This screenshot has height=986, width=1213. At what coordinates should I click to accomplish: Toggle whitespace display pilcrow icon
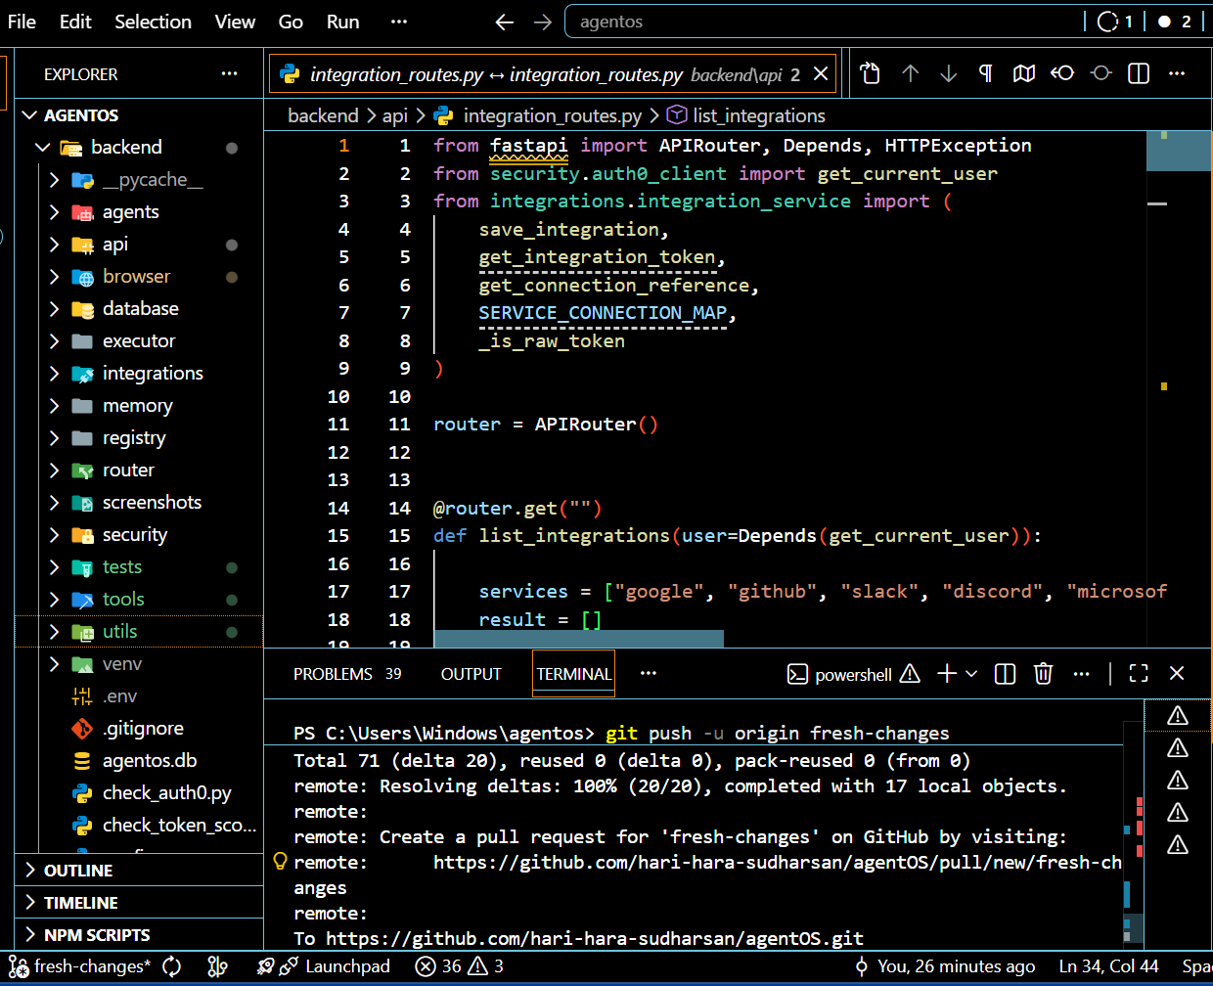[985, 73]
